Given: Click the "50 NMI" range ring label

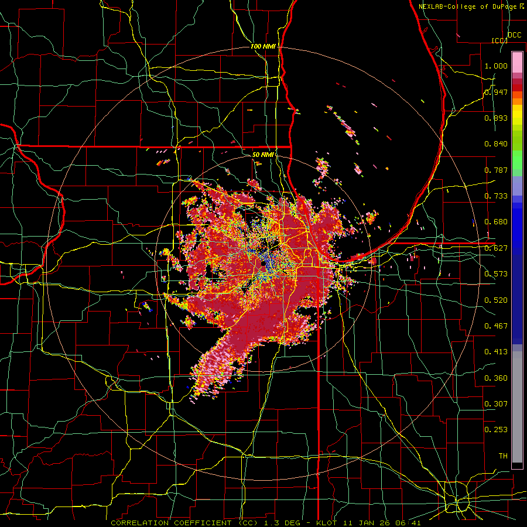Looking at the screenshot, I should 263,155.
